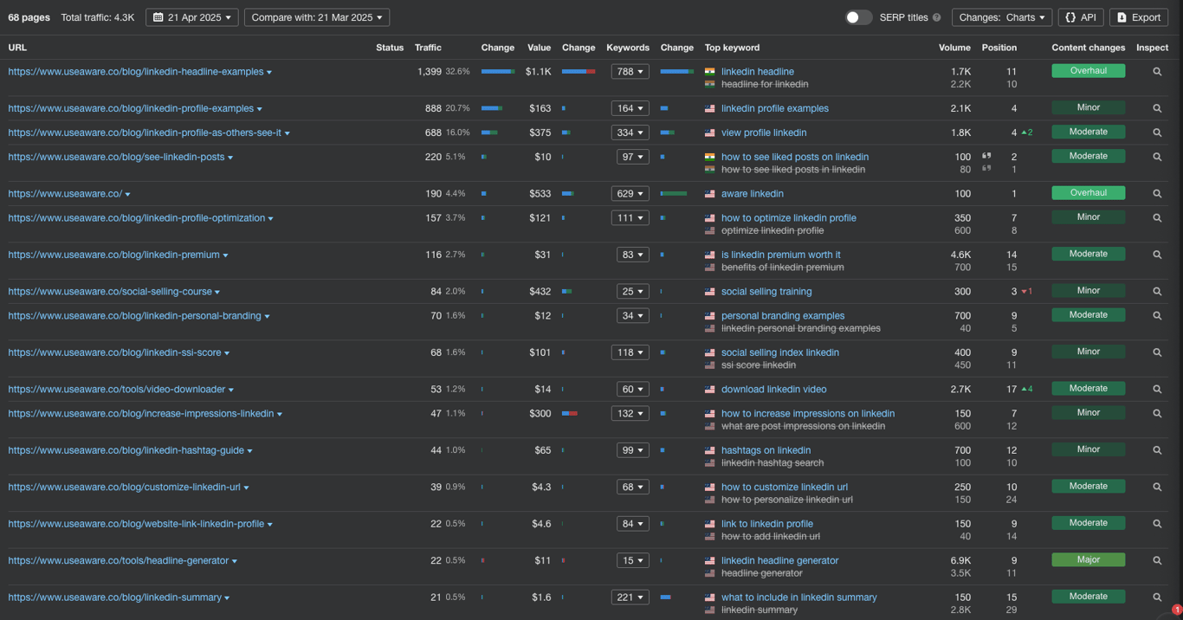The height and width of the screenshot is (620, 1183).
Task: Click the SERP features icon beside position 2
Action: [x=986, y=156]
